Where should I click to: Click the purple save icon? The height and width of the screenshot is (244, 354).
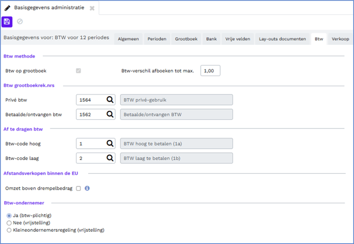[7, 22]
